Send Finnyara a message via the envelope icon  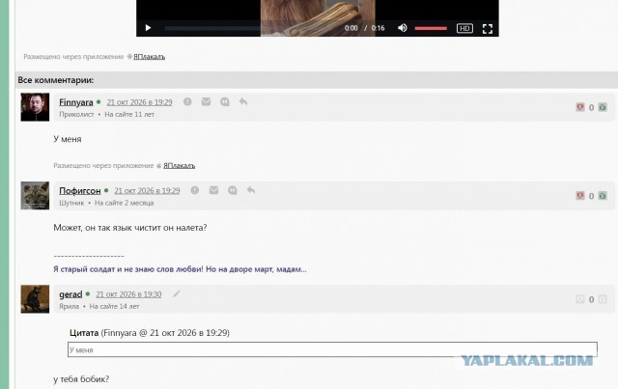(206, 102)
